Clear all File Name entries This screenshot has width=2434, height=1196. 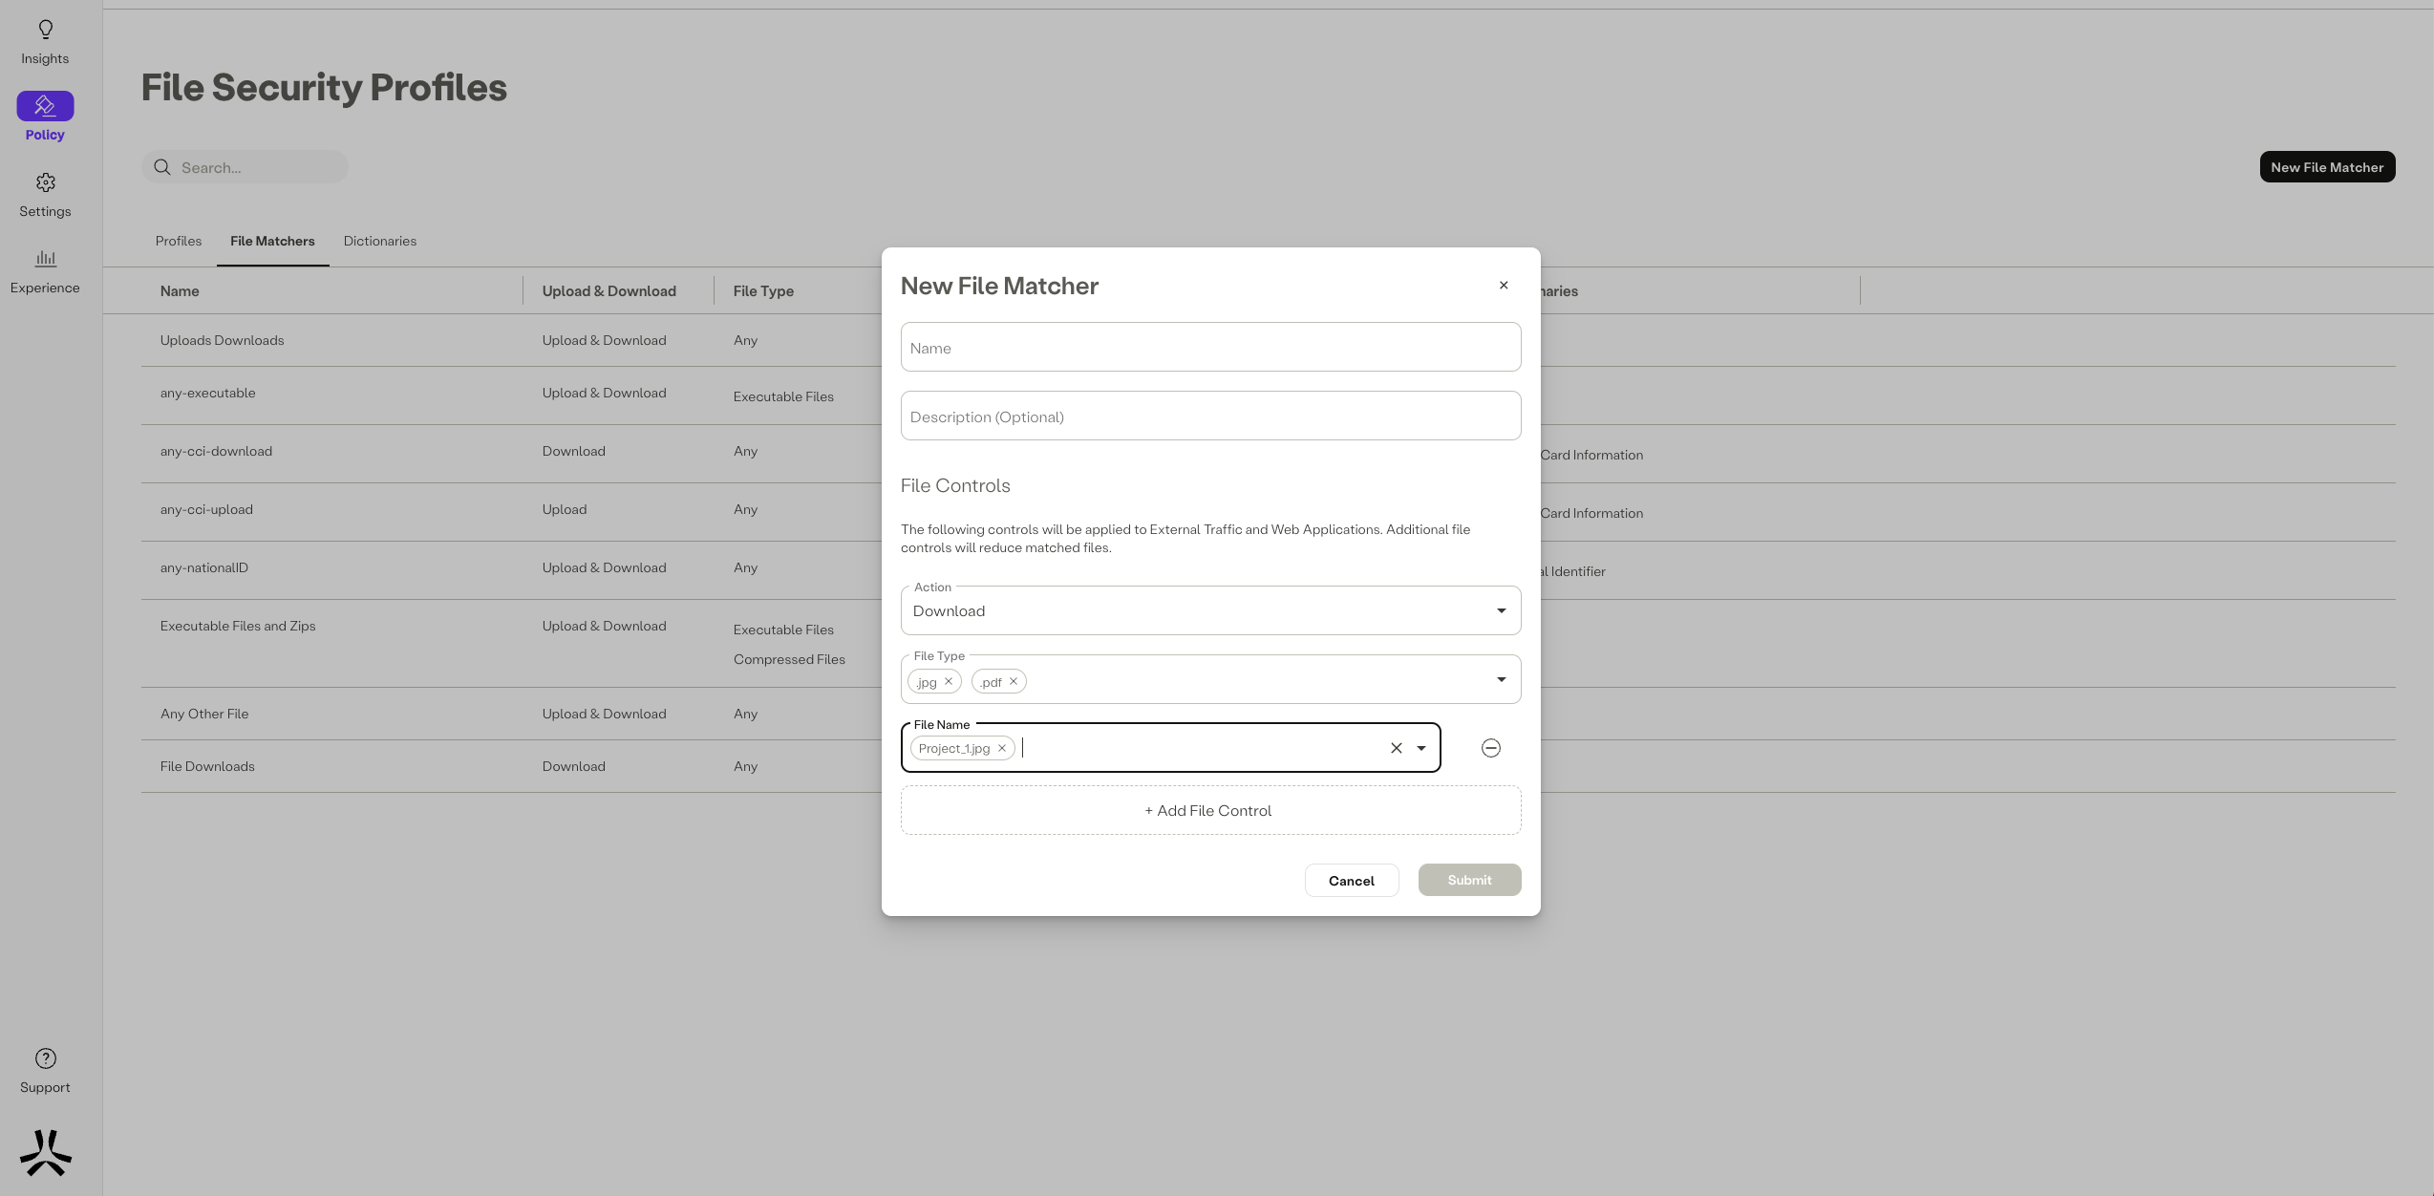click(x=1396, y=748)
